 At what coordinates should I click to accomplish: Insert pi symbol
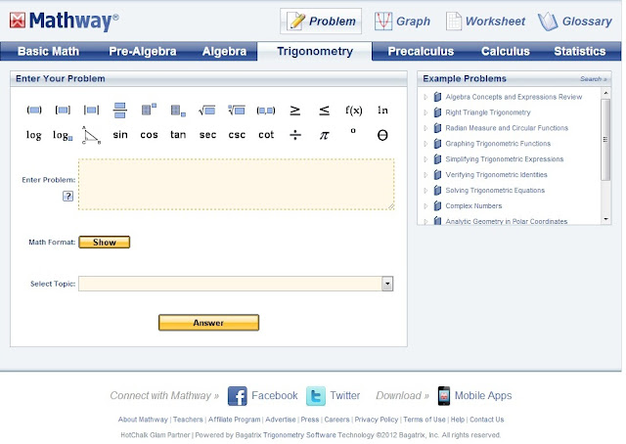pyautogui.click(x=324, y=135)
